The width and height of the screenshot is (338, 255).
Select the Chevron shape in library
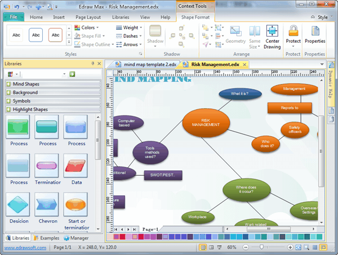[47, 204]
